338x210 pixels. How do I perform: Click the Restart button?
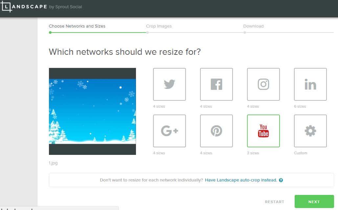tap(274, 202)
